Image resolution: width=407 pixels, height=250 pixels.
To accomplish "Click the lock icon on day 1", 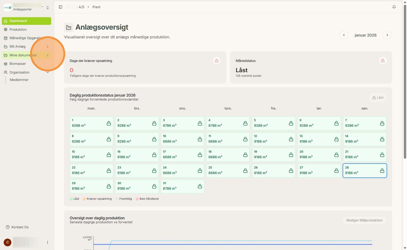I will point(109,123).
